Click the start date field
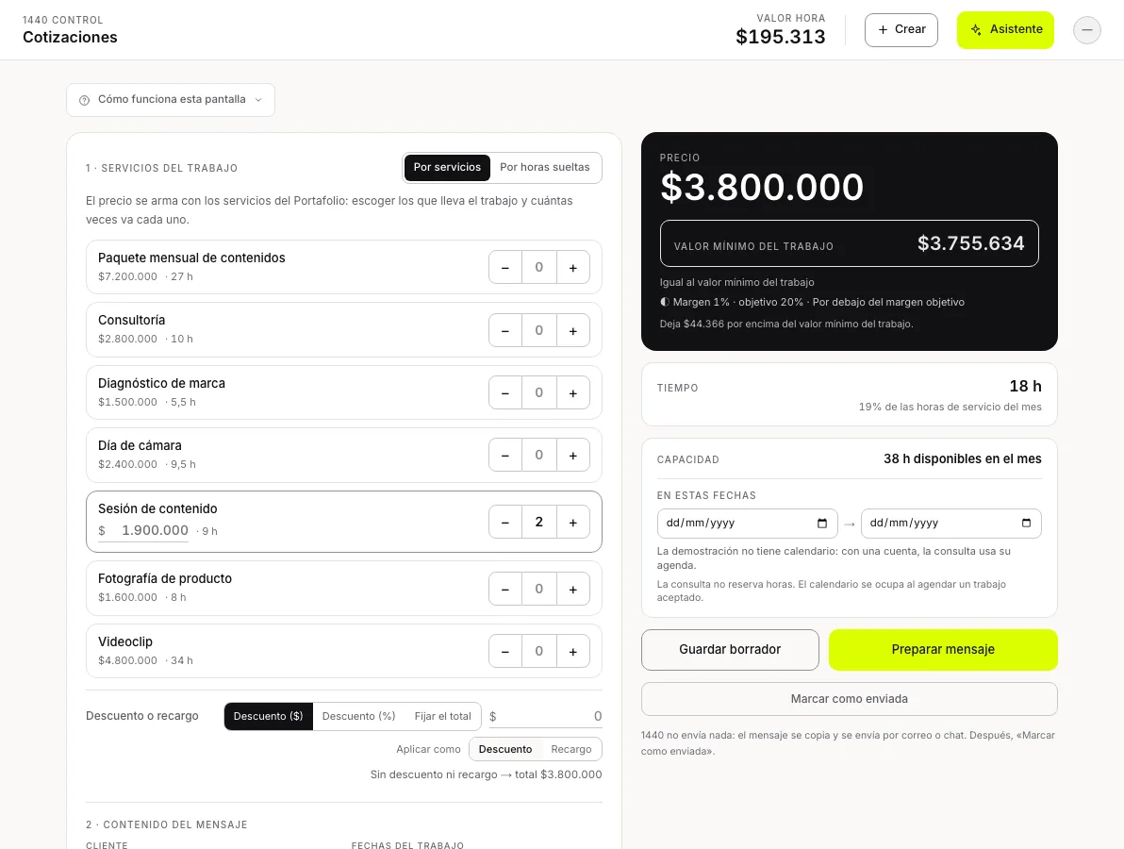Image resolution: width=1124 pixels, height=849 pixels. (747, 524)
